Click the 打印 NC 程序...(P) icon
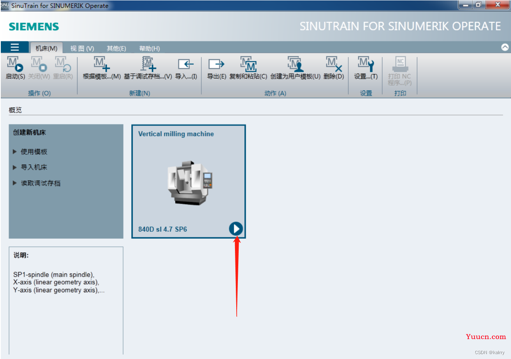Screen dimensions: 511x359 (400, 65)
